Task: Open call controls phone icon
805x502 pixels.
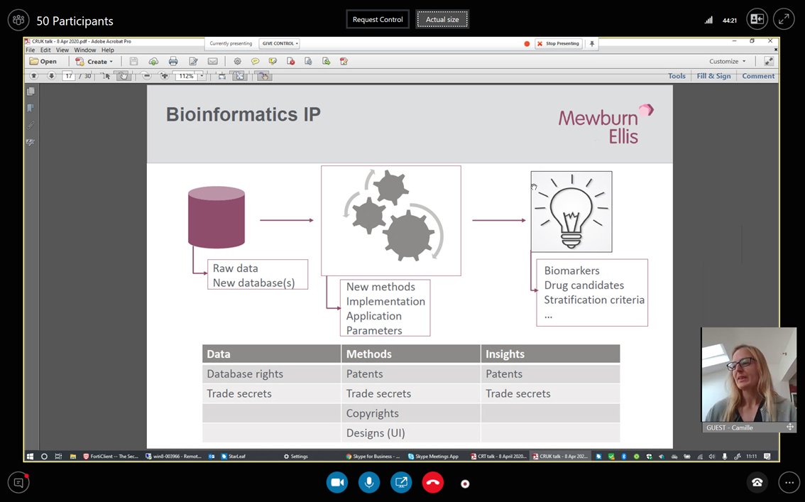Action: coord(757,483)
